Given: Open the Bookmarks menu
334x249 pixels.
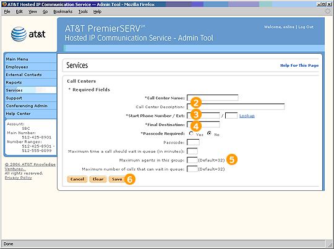Looking at the screenshot, I should 63,12.
